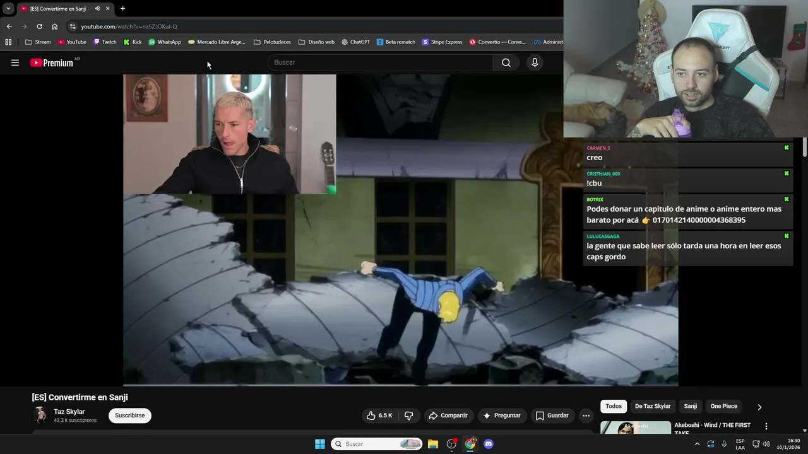Save video with the Guardar button
The image size is (808, 454).
click(x=552, y=416)
